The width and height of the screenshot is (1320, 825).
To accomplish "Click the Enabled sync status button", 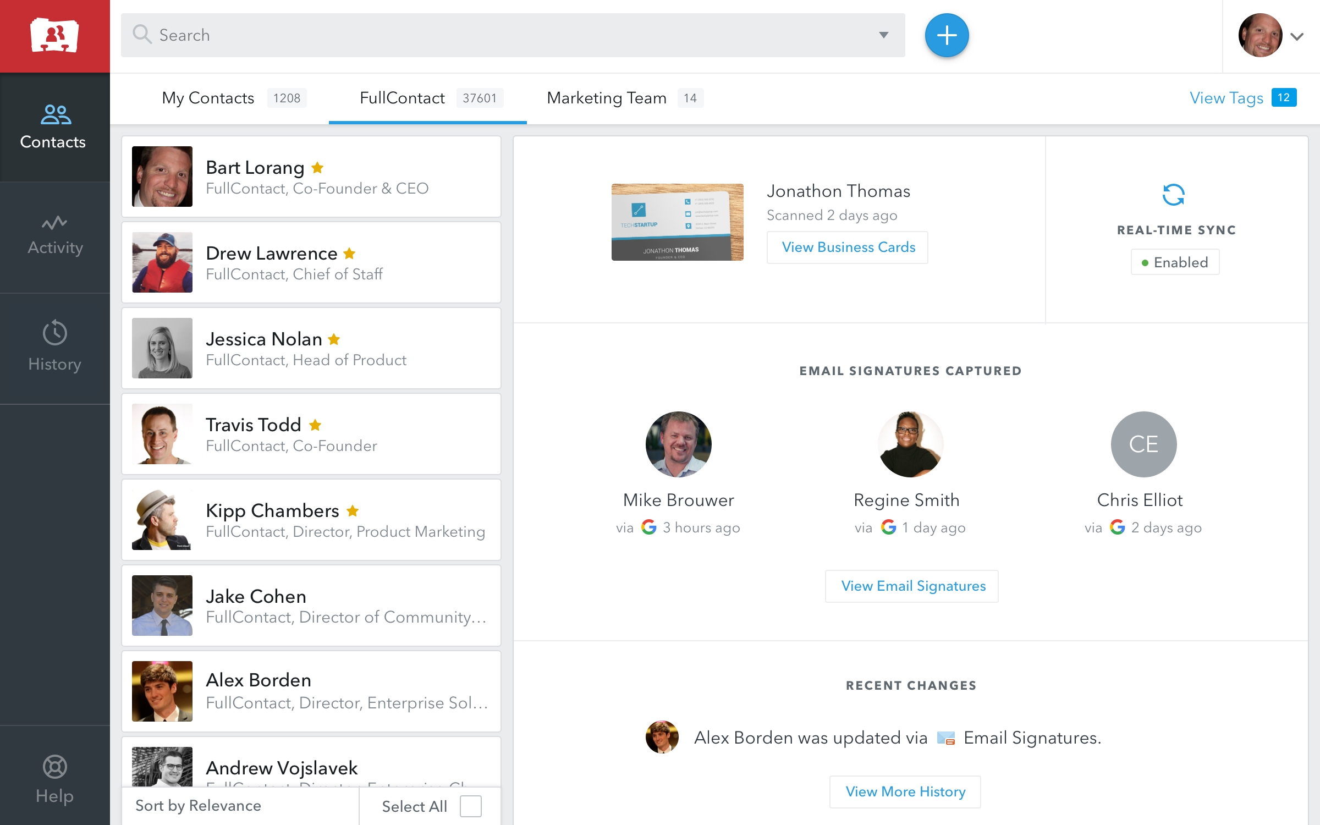I will click(x=1175, y=262).
